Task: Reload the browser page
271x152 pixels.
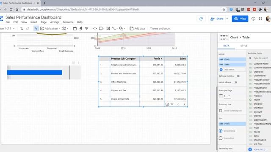Action: (x=11, y=9)
